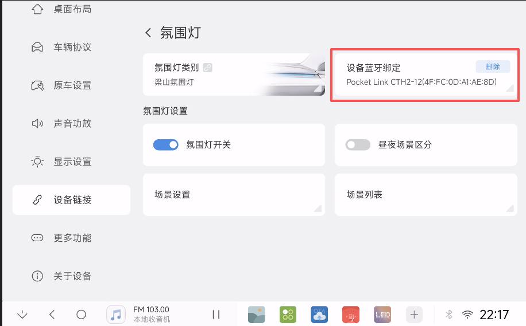Image resolution: width=526 pixels, height=326 pixels.
Task: Click the 22:17 clock
Action: click(x=494, y=315)
